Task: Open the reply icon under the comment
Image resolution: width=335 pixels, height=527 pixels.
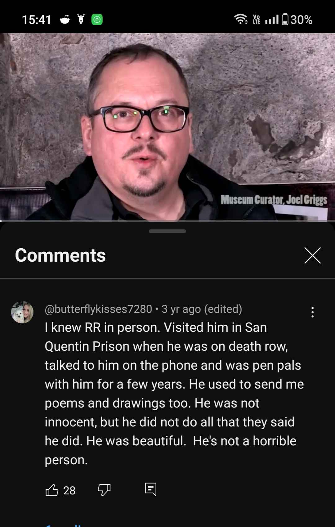Action: click(151, 489)
